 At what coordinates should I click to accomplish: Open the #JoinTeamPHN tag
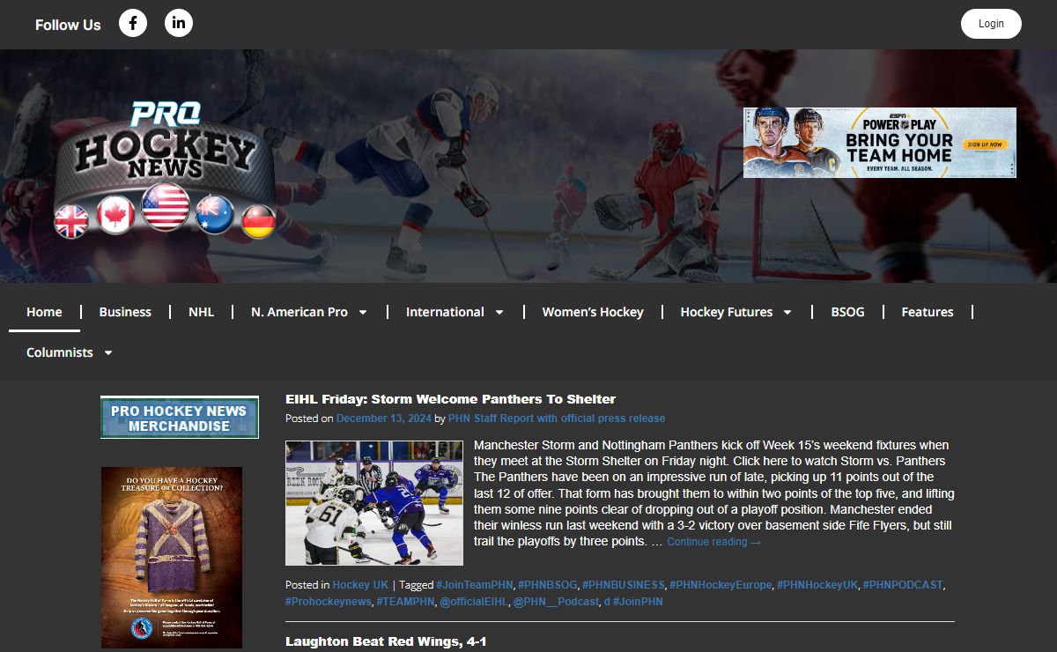(474, 585)
